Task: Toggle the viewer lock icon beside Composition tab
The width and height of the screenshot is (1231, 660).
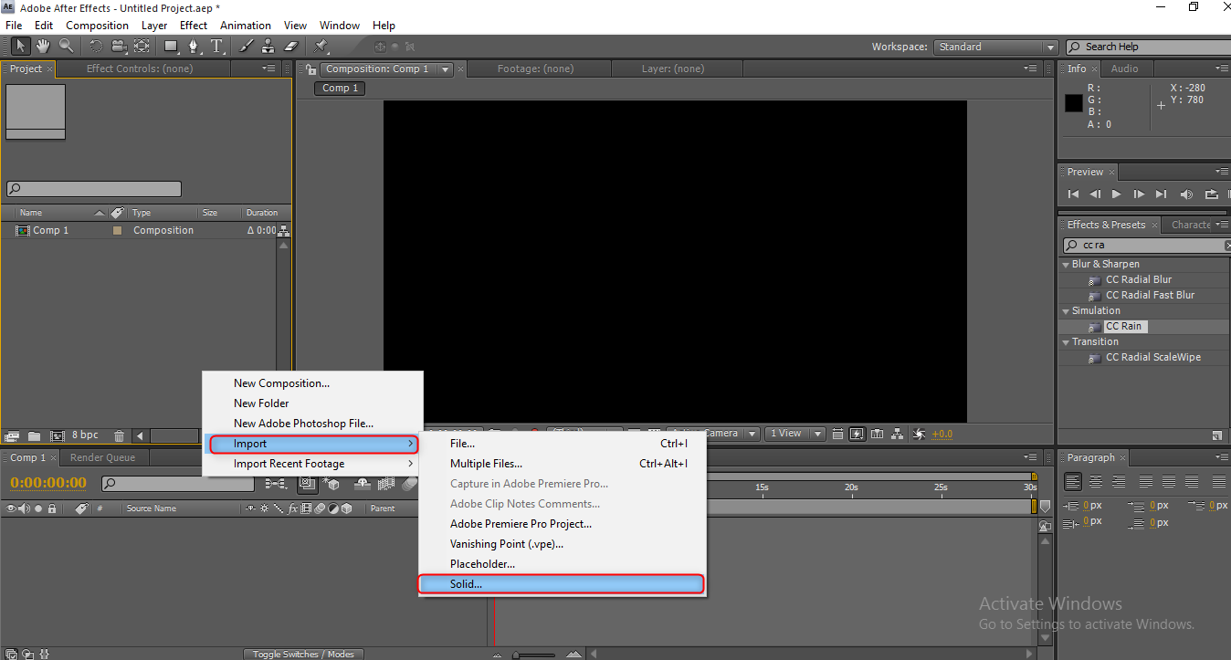Action: 311,69
